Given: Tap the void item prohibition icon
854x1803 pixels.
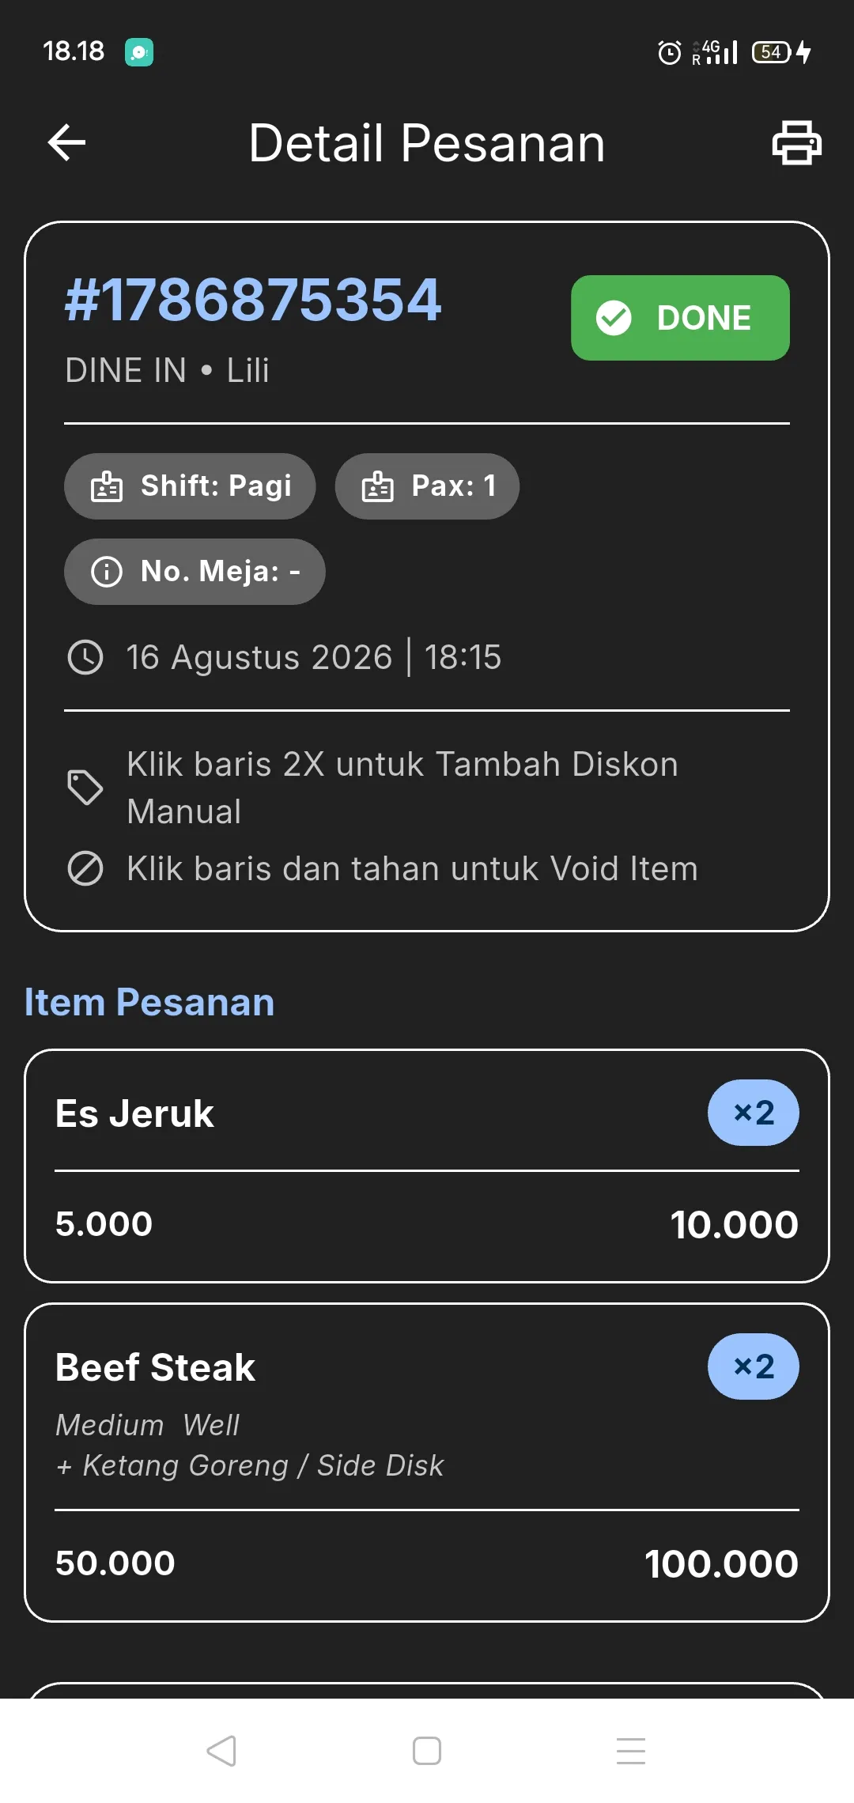Looking at the screenshot, I should [85, 868].
